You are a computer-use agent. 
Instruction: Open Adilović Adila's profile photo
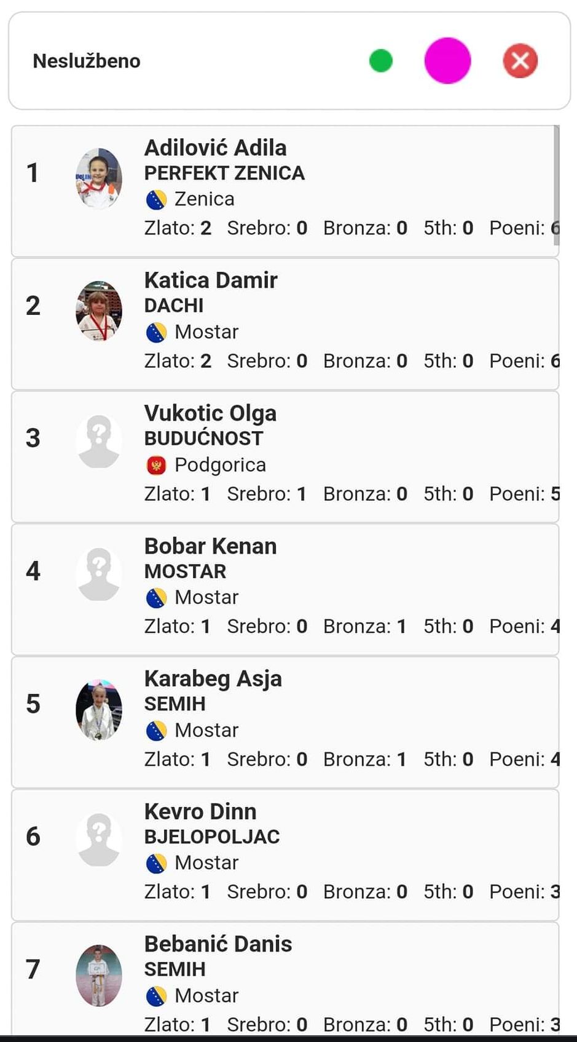click(x=98, y=178)
